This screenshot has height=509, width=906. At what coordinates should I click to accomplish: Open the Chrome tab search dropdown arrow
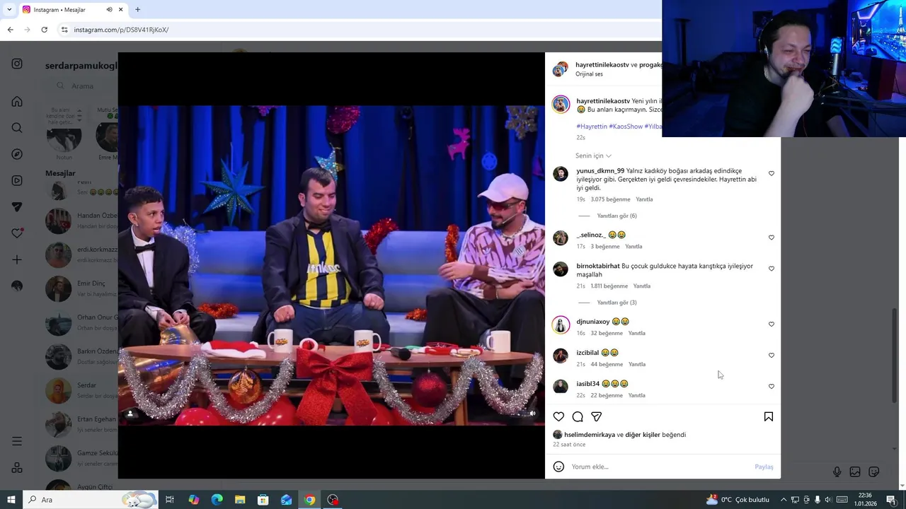tap(9, 9)
